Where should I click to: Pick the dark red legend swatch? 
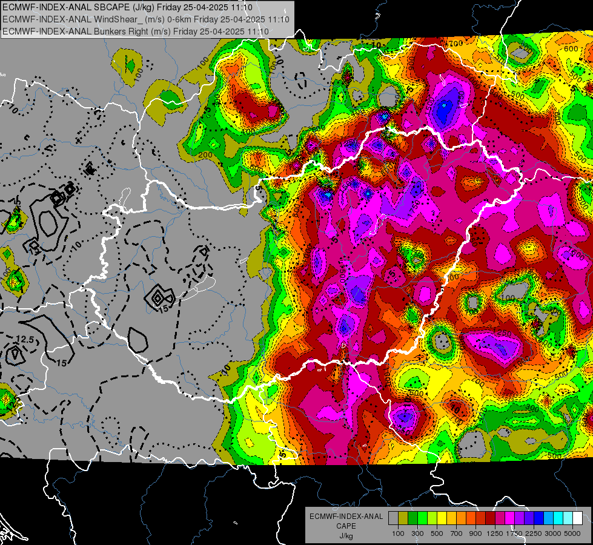(x=490, y=518)
